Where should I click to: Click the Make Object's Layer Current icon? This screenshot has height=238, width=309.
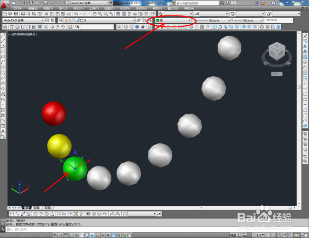tap(138, 20)
